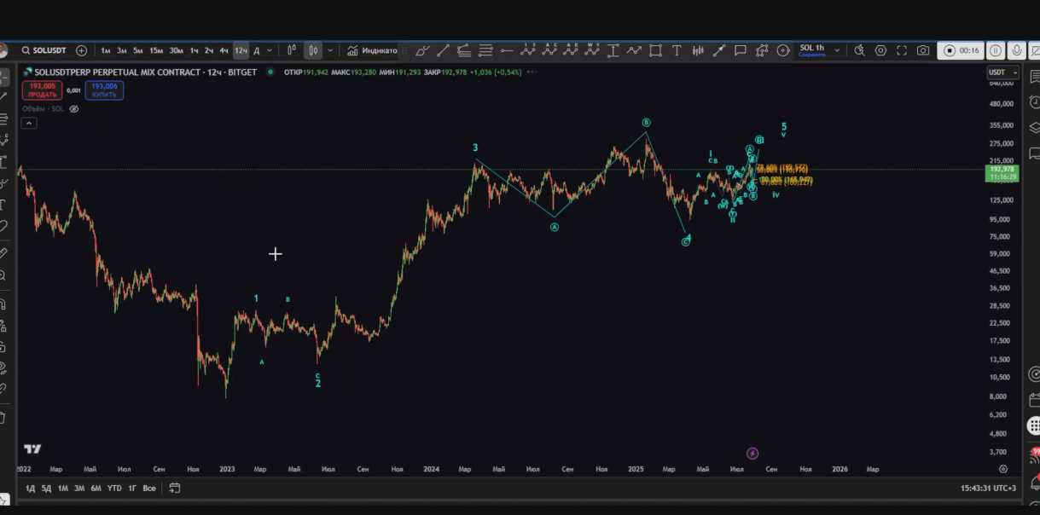Open the USDT currency dropdown
The width and height of the screenshot is (1040, 515).
point(1002,72)
